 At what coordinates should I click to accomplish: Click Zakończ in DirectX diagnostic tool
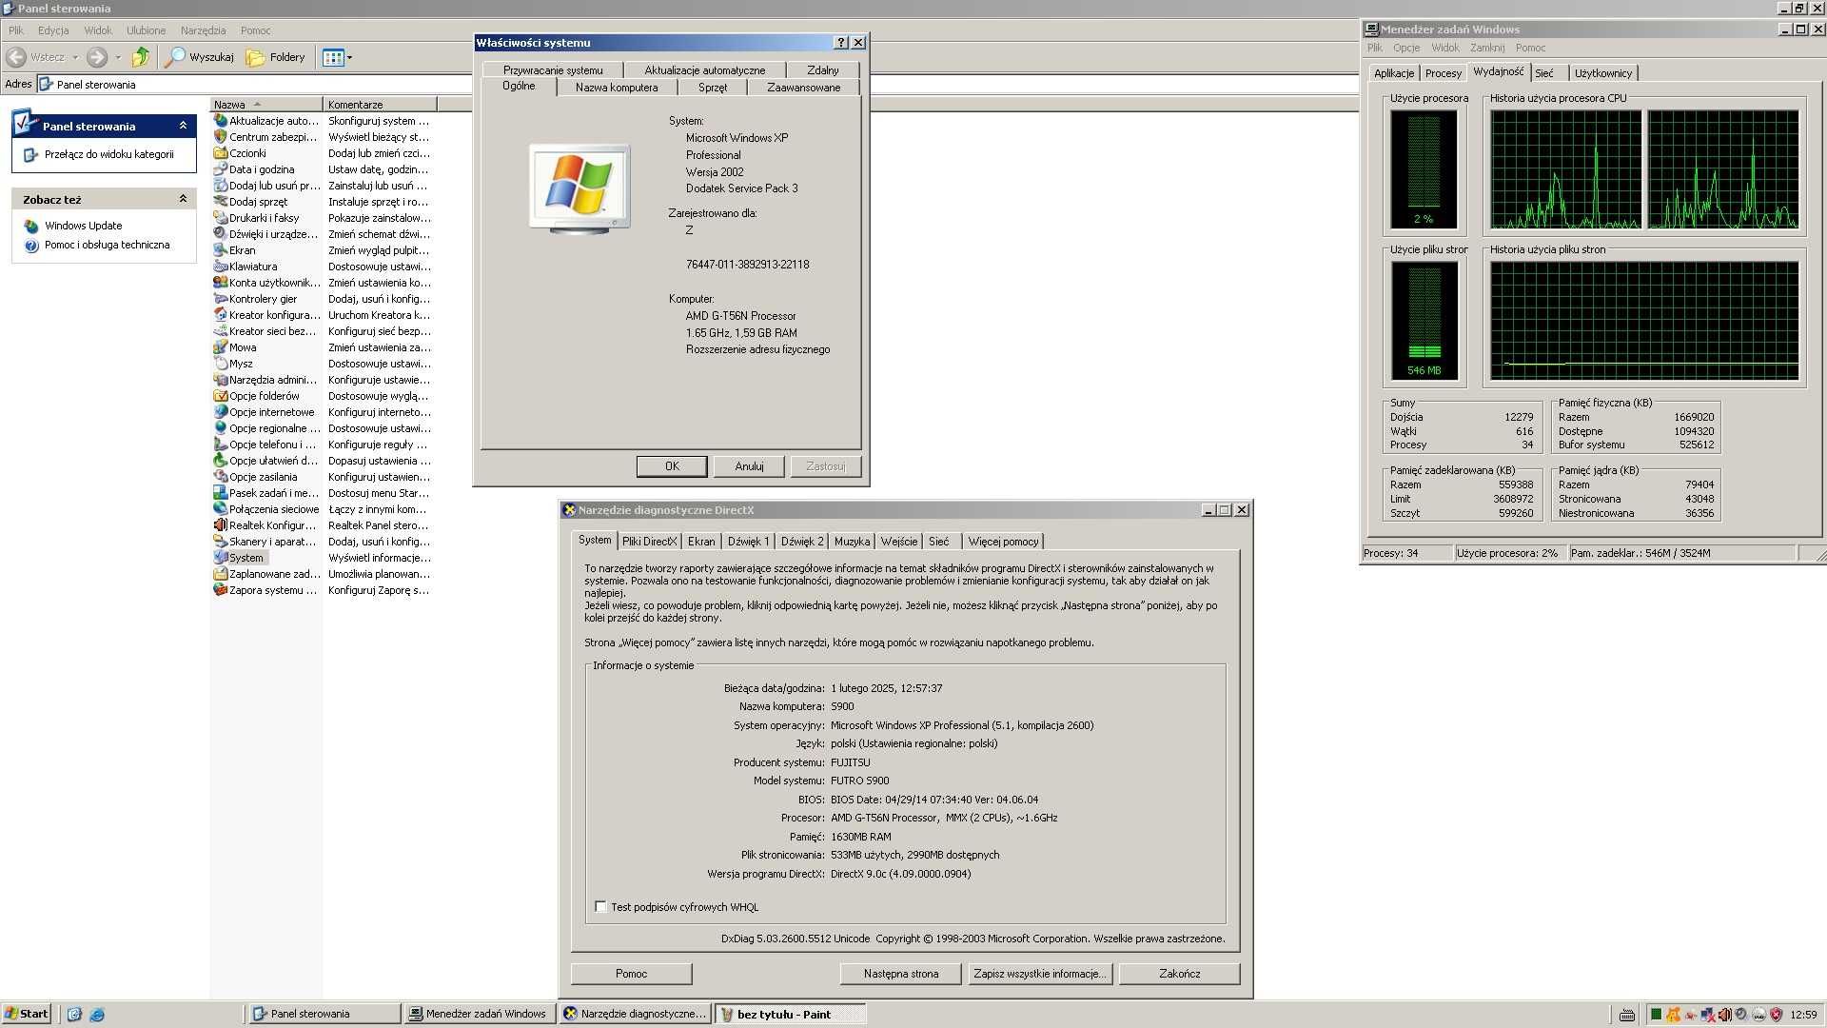pyautogui.click(x=1179, y=974)
